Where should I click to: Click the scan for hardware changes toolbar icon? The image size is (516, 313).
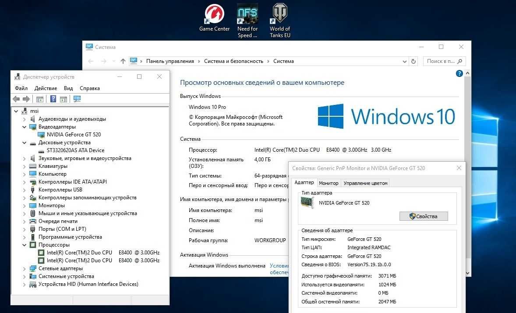[77, 99]
